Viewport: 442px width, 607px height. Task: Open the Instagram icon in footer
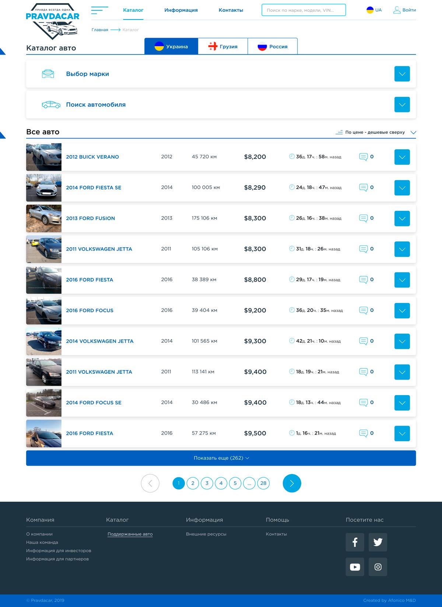[x=378, y=567]
